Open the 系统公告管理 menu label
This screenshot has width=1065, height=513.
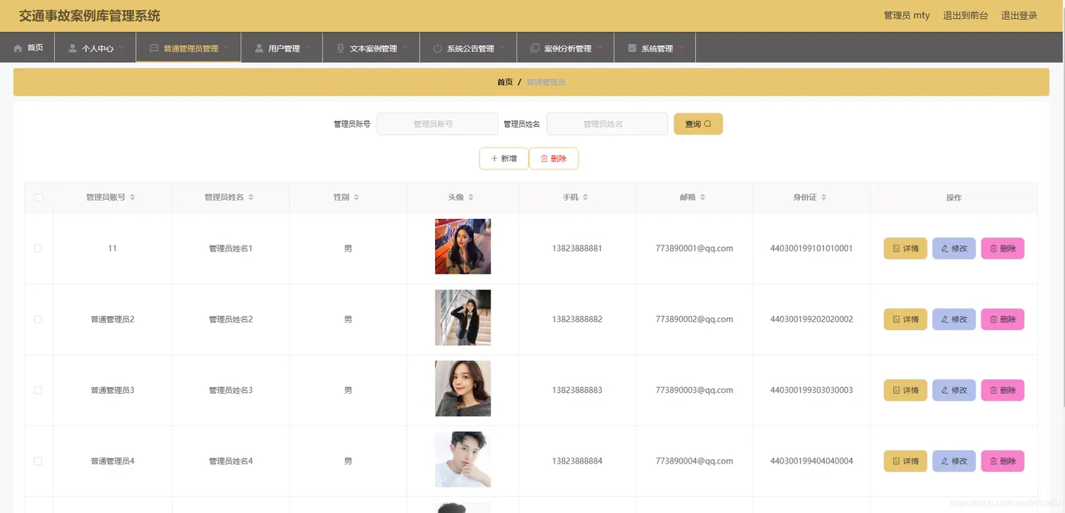click(x=471, y=49)
